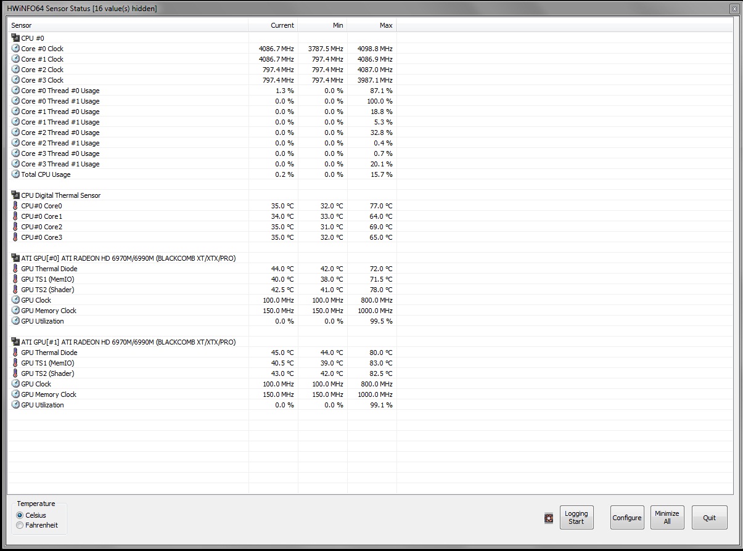The width and height of the screenshot is (743, 551).
Task: Click GPU[#0] Utilization max 99.5 %
Action: point(381,321)
